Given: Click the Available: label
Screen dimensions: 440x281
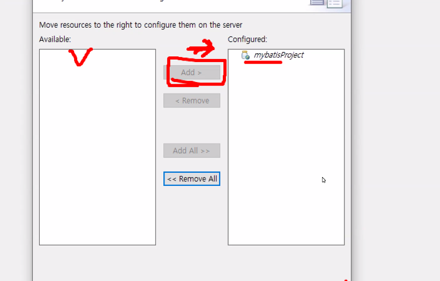Looking at the screenshot, I should 55,39.
